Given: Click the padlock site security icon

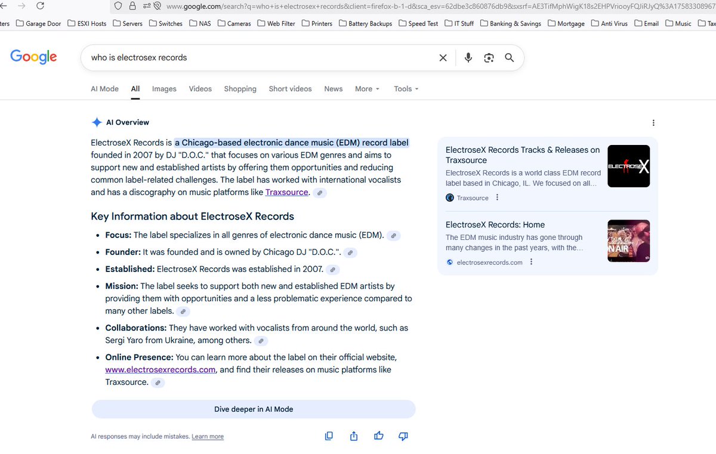Looking at the screenshot, I should click(x=132, y=6).
